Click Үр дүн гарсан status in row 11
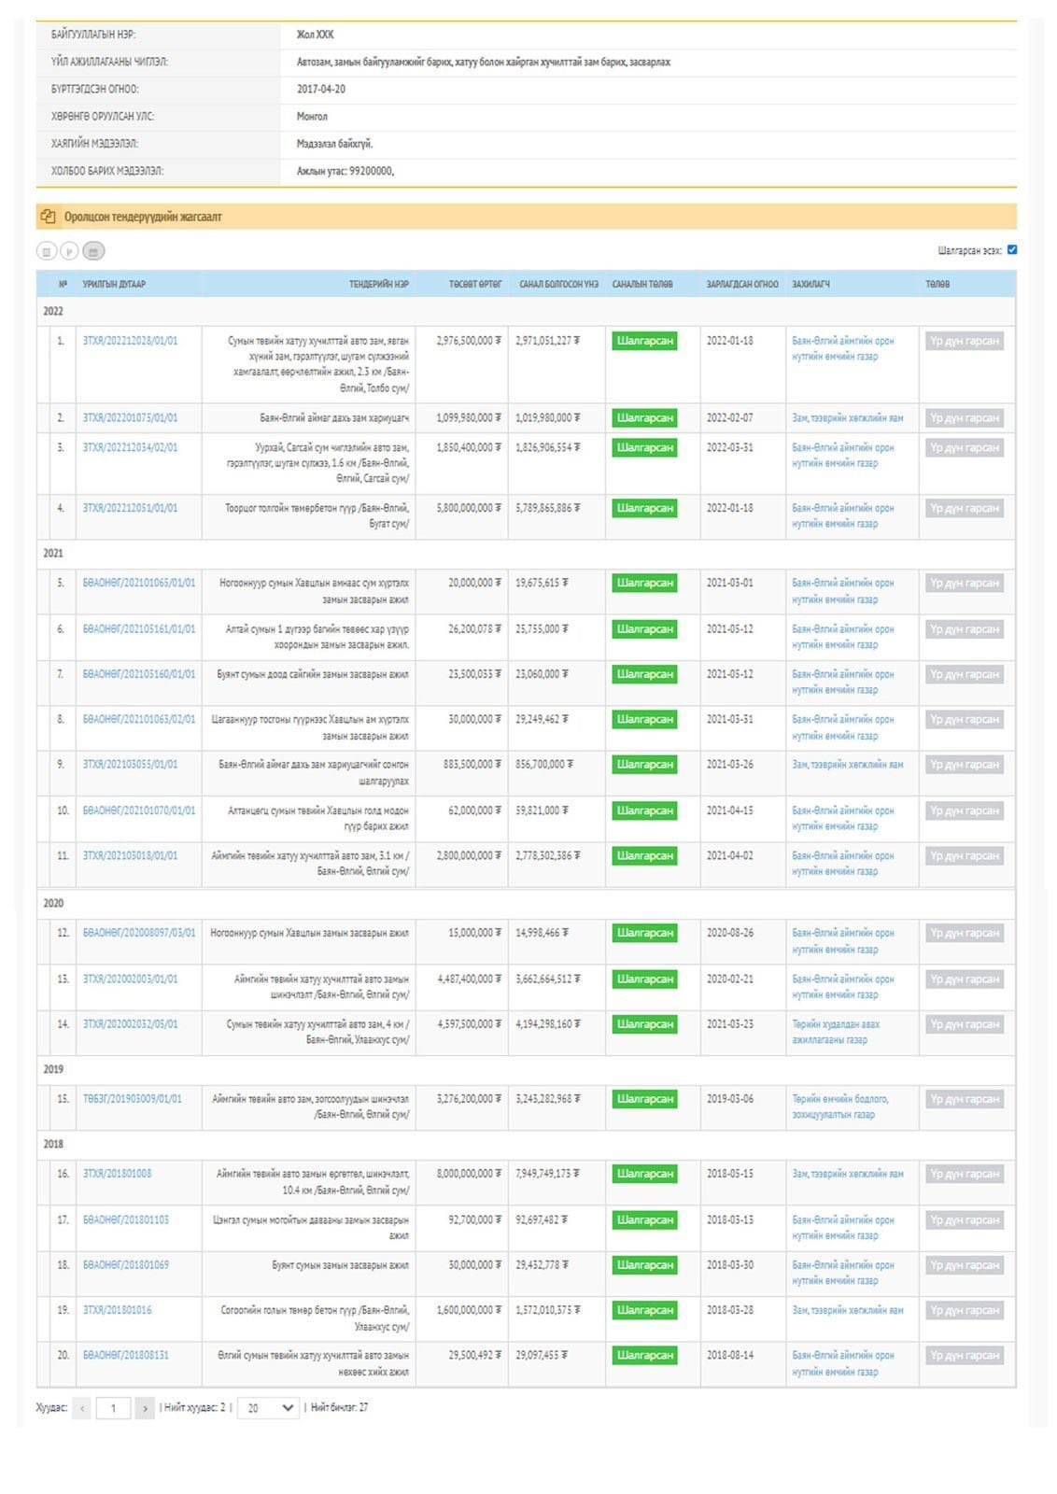1057x1494 pixels. (x=965, y=855)
